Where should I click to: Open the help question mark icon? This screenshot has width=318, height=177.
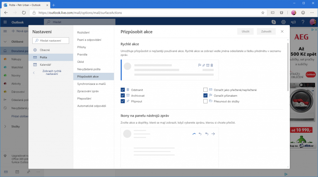click(303, 22)
